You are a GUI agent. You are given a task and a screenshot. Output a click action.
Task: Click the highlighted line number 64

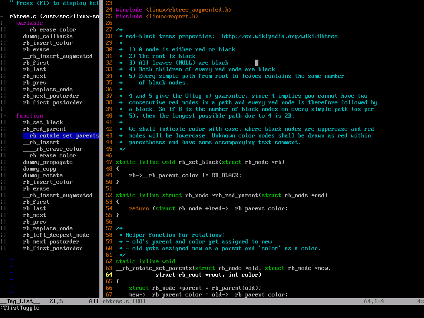109,275
